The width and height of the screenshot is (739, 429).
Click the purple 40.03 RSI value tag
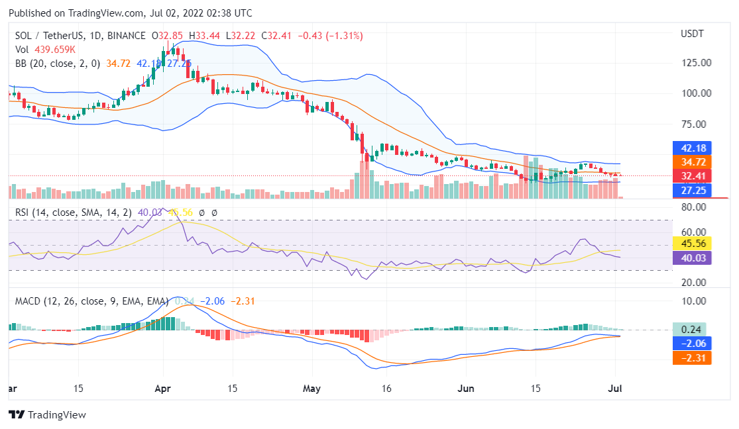[x=691, y=258]
